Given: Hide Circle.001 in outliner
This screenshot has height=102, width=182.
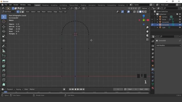Looking at the screenshot, I should click(180, 22).
